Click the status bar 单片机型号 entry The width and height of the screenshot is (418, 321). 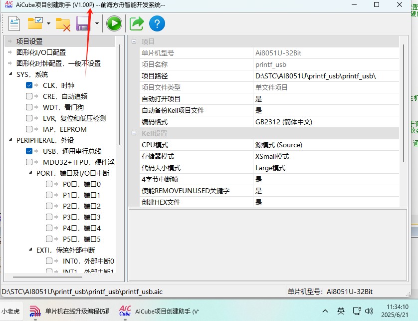pyautogui.click(x=330, y=292)
